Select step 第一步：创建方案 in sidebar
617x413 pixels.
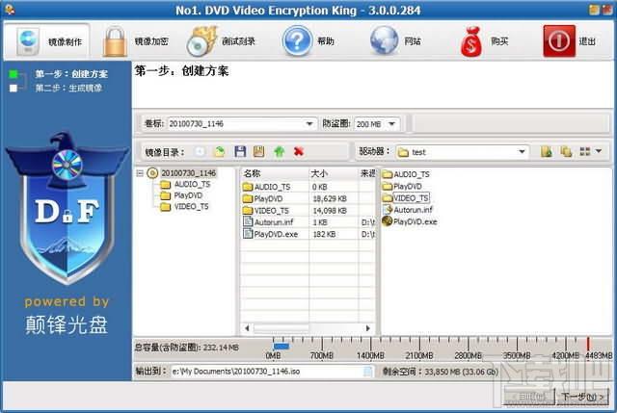pyautogui.click(x=71, y=74)
